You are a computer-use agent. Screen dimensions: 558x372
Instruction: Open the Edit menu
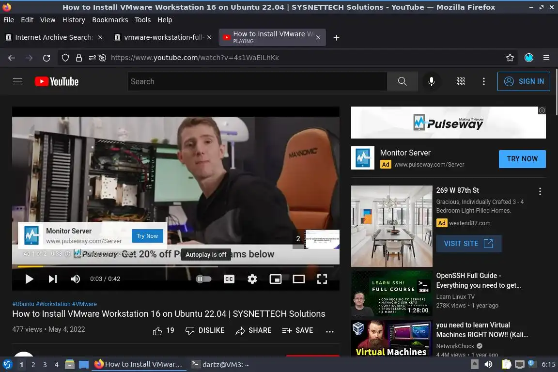27,20
